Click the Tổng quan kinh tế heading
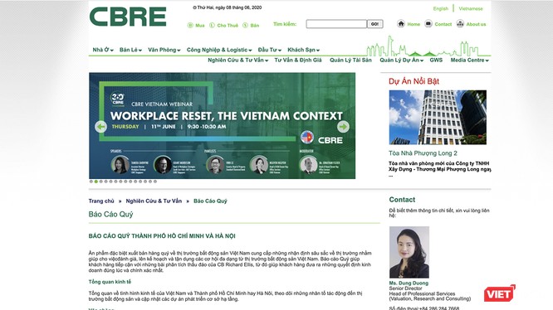The height and width of the screenshot is (310, 553). pos(110,282)
